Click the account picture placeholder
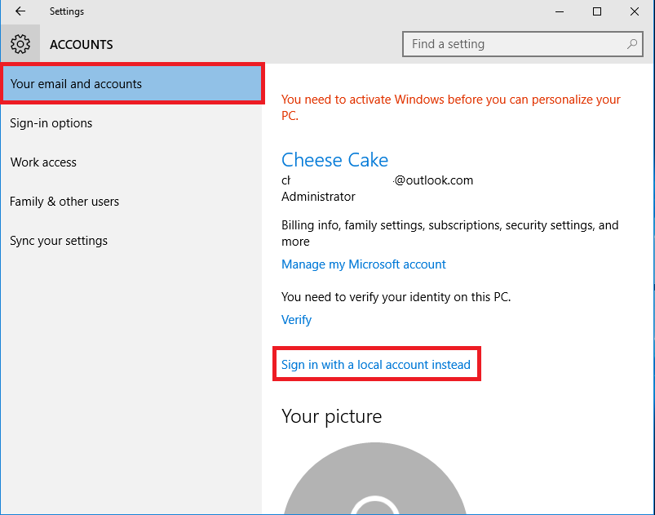 pyautogui.click(x=374, y=478)
